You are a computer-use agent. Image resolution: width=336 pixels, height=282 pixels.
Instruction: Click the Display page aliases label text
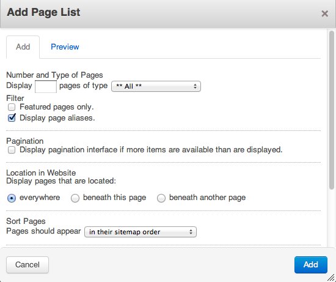pos(57,118)
